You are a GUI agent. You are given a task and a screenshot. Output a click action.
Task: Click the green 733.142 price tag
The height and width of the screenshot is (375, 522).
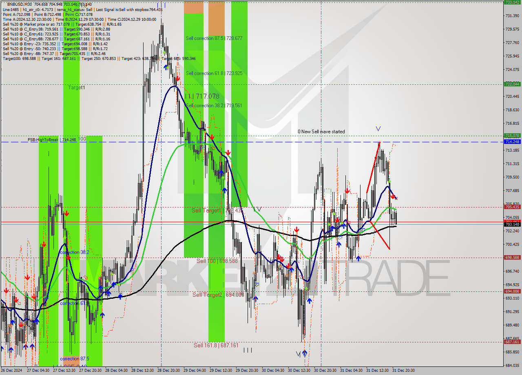(x=512, y=2)
